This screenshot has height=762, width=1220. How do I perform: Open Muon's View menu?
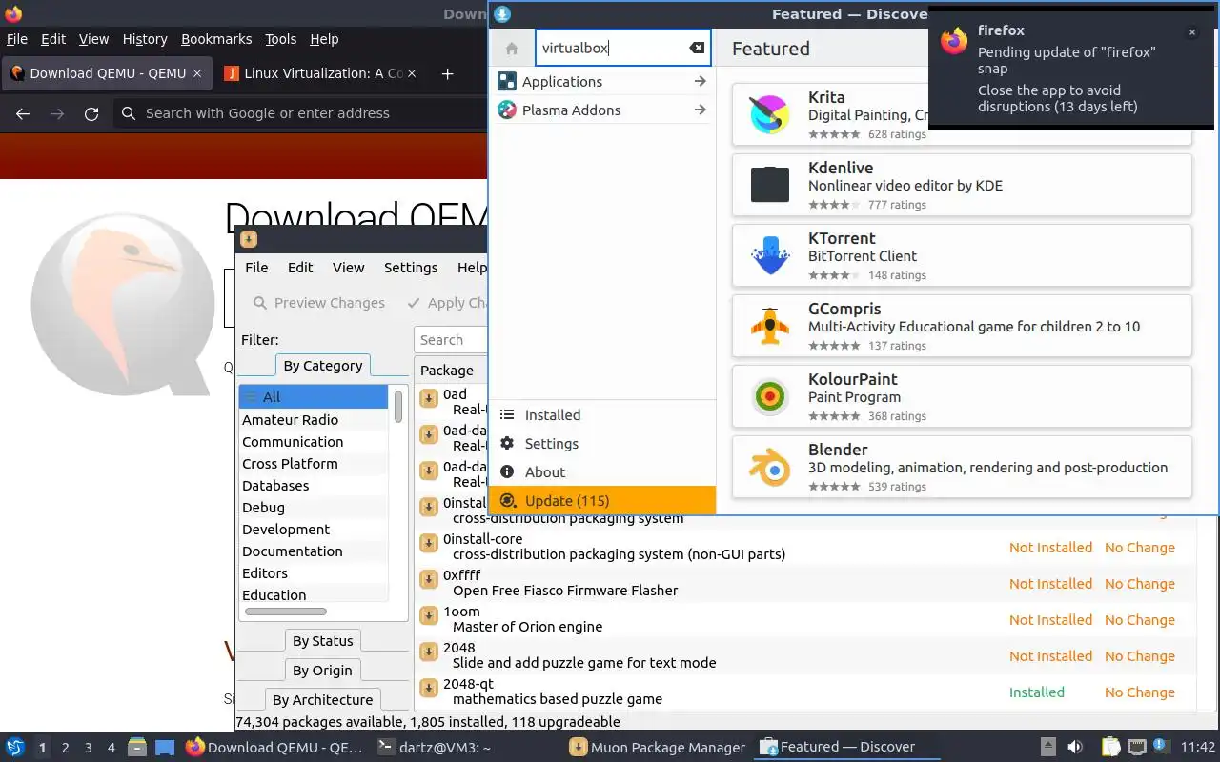[348, 268]
